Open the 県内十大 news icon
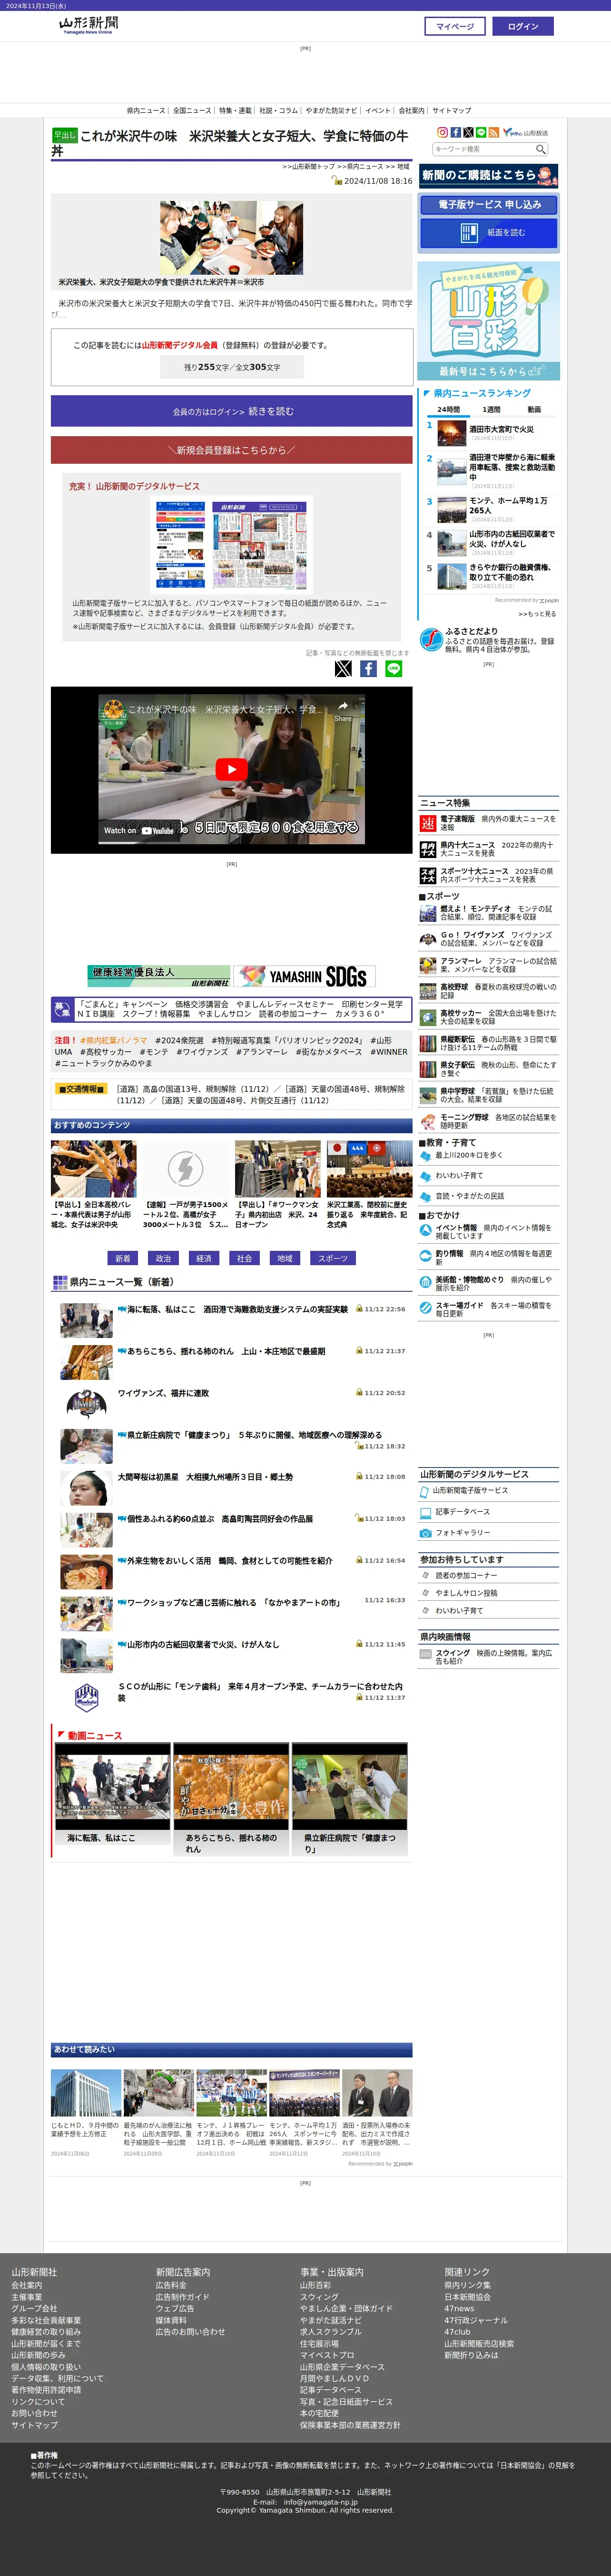Viewport: 611px width, 2576px height. 428,850
